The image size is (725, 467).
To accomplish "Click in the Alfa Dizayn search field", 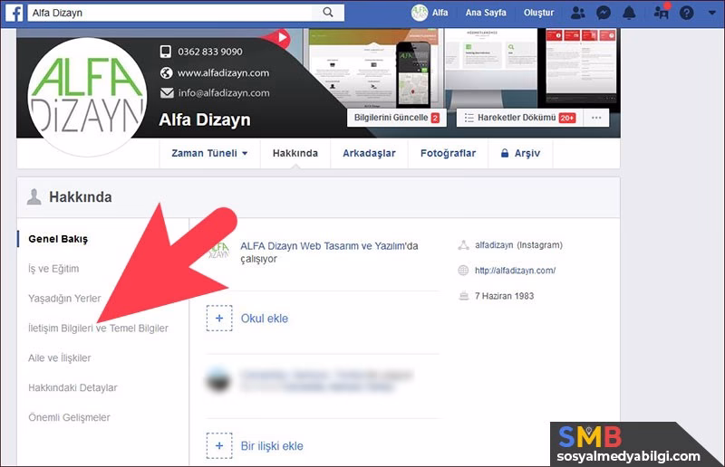I will [x=171, y=13].
